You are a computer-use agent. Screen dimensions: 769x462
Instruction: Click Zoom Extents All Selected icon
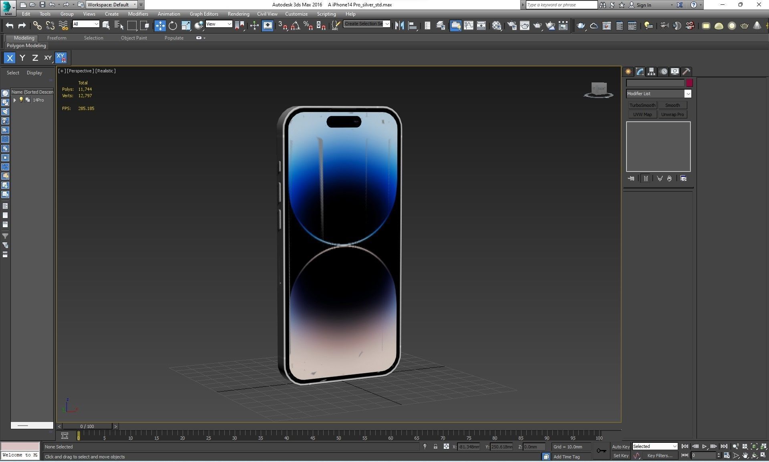pos(763,446)
